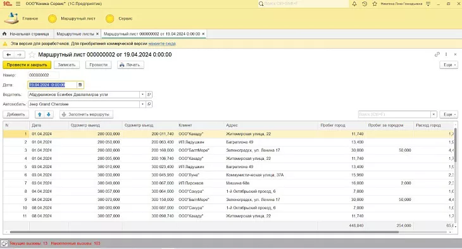The image size is (462, 249).
Task: Open calendar picker for Дата field
Action: (80, 85)
